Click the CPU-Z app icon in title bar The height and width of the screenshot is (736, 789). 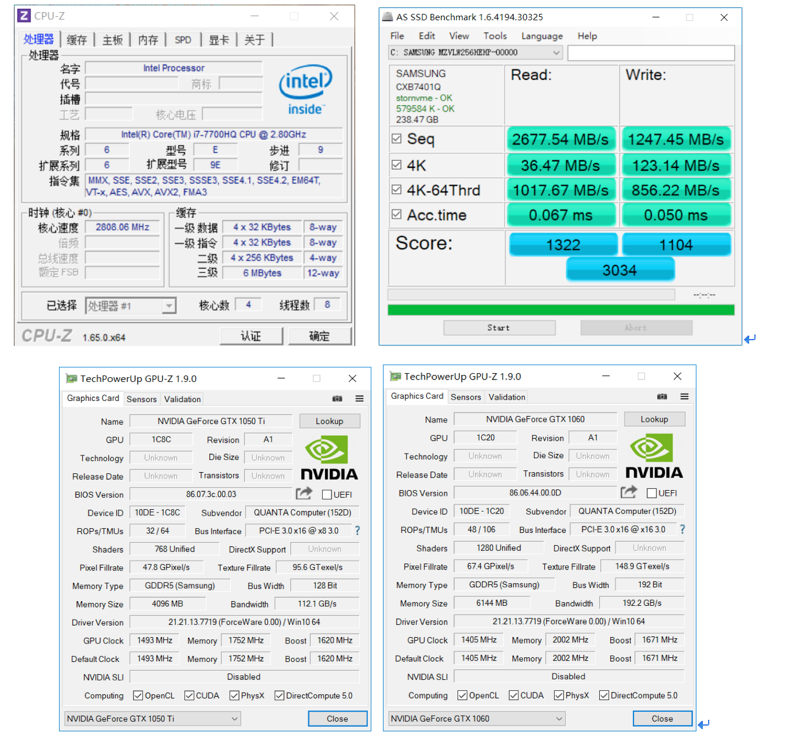[24, 16]
